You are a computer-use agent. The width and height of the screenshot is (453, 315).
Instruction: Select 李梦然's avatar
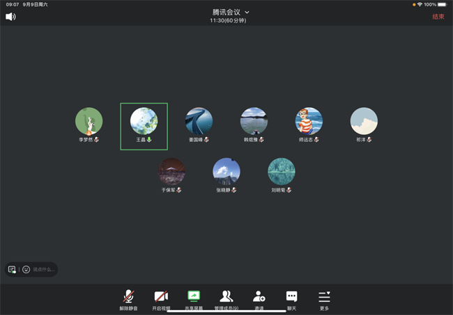tap(89, 121)
